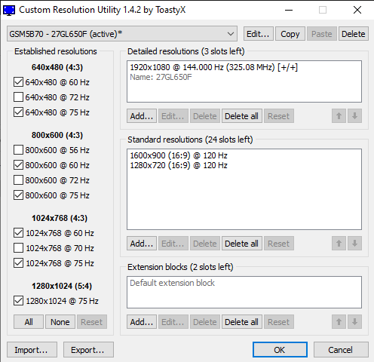Screen dimensions: 374x362
Task: Click up arrow in Extension blocks section
Action: click(x=339, y=322)
